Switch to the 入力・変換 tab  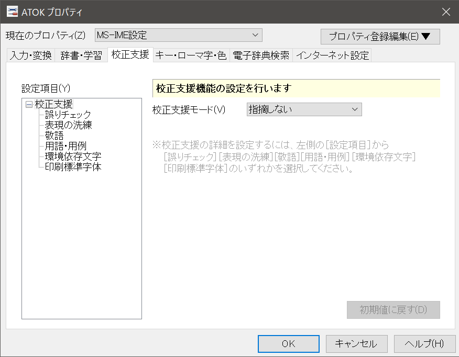tap(31, 55)
